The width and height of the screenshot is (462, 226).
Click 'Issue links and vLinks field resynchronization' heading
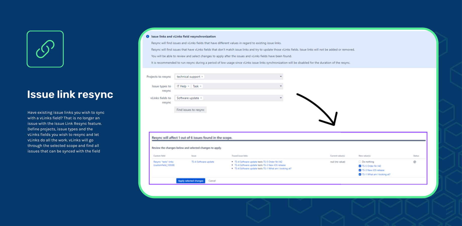tap(183, 36)
